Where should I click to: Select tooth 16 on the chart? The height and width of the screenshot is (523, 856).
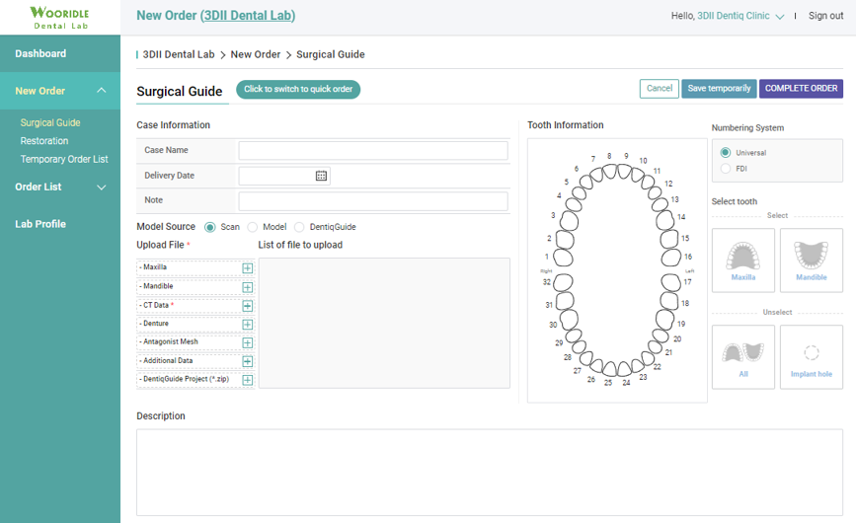point(671,257)
